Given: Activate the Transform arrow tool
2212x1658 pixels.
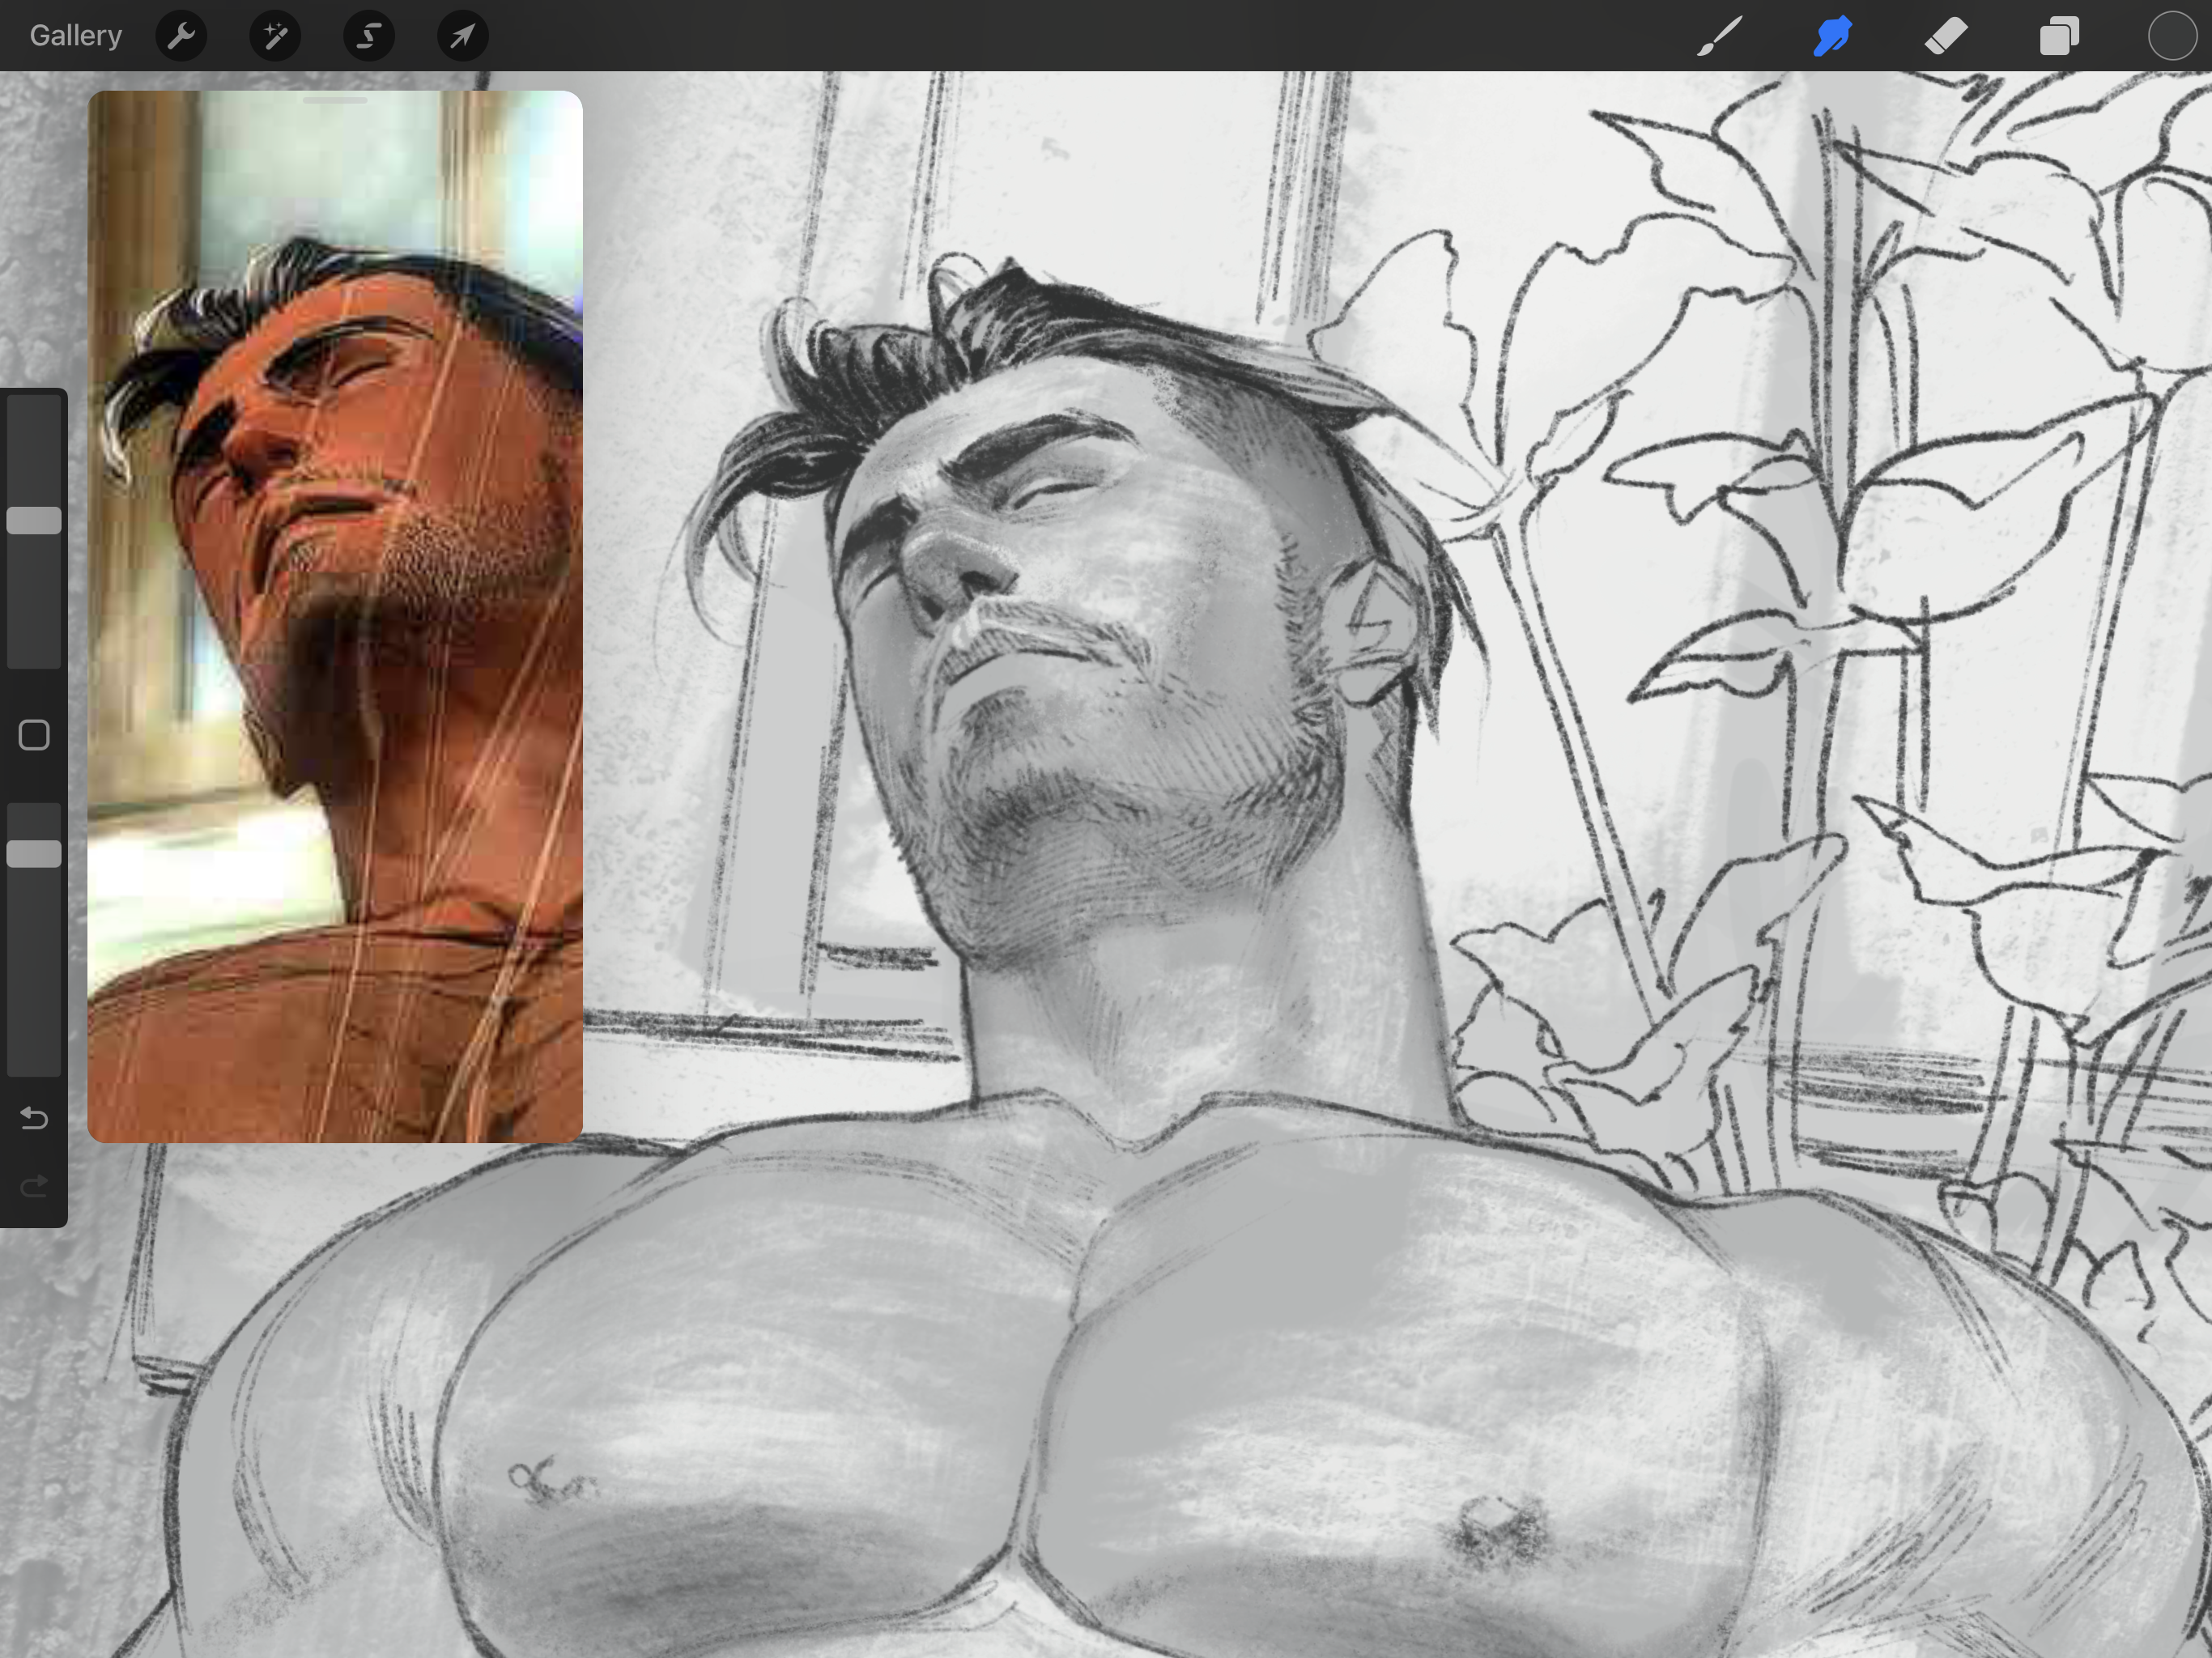Looking at the screenshot, I should tap(463, 36).
